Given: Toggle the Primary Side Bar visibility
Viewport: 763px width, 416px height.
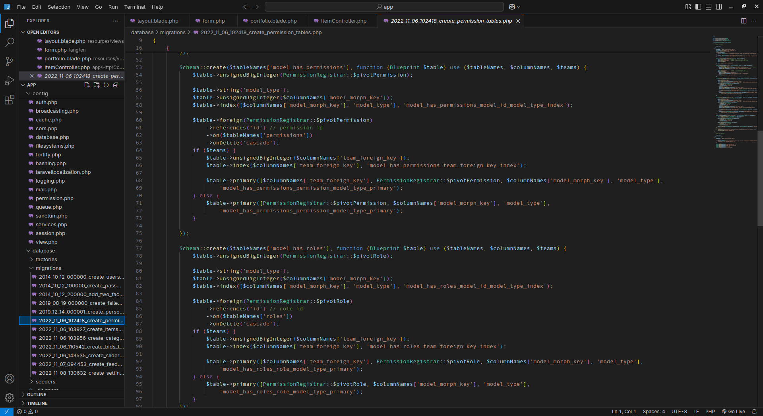Looking at the screenshot, I should tap(698, 7).
